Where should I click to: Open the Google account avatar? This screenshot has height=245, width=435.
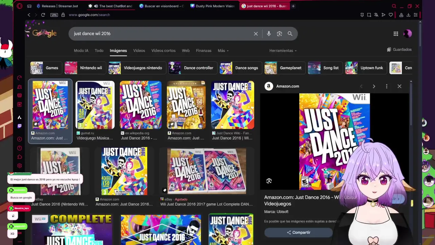407,34
